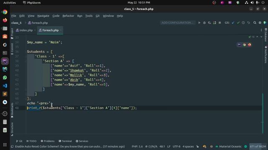The image size is (268, 150).
Task: Open Search Everywhere magnifier icon
Action: click(255, 22)
